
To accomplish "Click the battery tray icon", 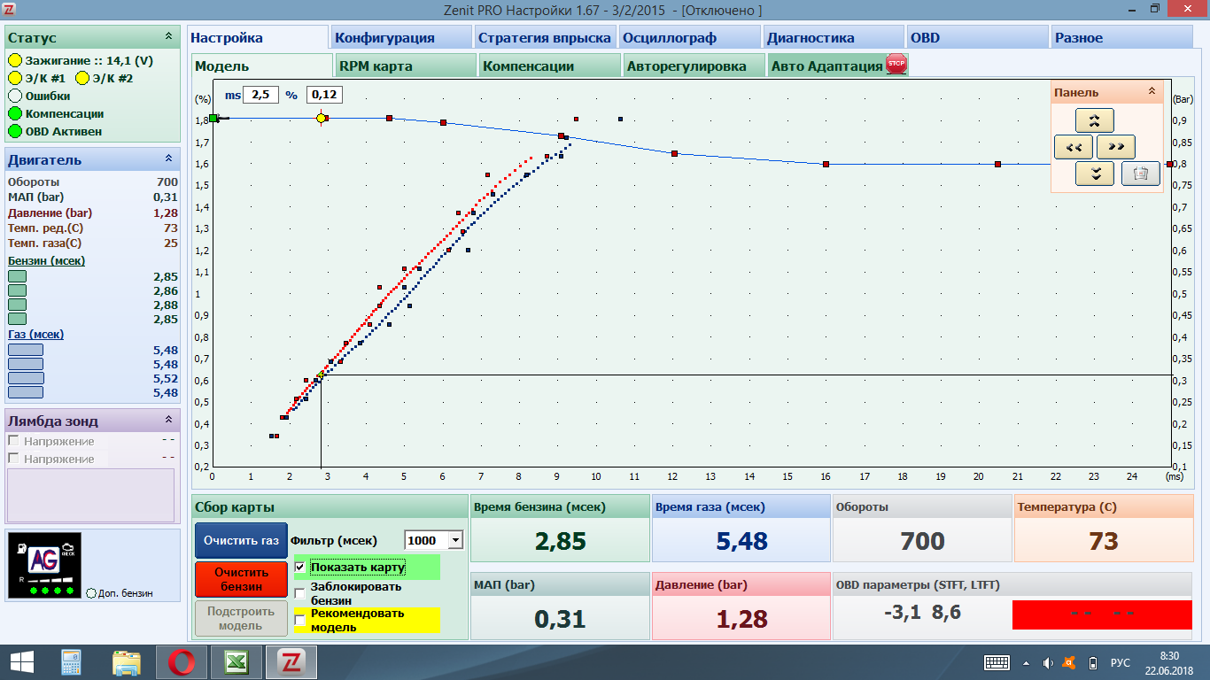I will pyautogui.click(x=1092, y=662).
